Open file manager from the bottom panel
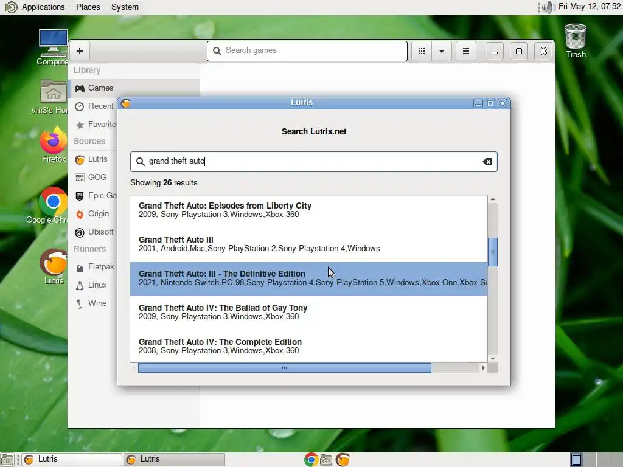The height and width of the screenshot is (467, 623). tap(326, 460)
